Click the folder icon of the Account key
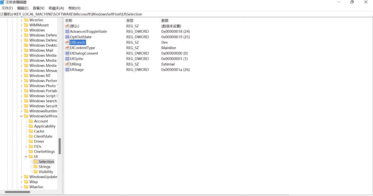Screen dimensions: 373x196 31,121
